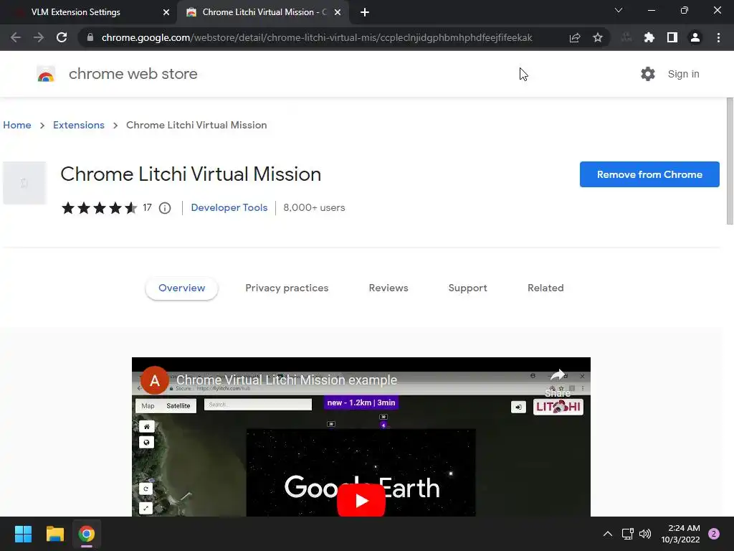
Task: Open the Privacy practices tab
Action: point(287,288)
